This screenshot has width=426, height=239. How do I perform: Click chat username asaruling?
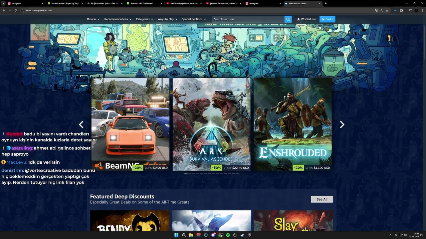22,148
